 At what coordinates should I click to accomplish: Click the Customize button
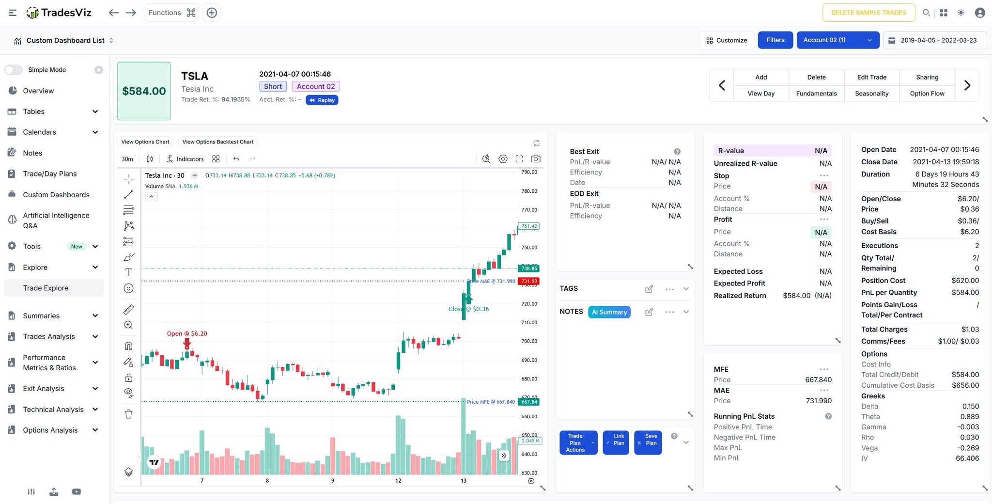tap(726, 40)
